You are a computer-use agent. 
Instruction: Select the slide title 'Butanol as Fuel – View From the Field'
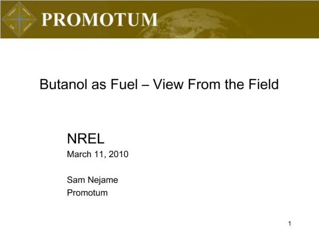(x=159, y=84)
